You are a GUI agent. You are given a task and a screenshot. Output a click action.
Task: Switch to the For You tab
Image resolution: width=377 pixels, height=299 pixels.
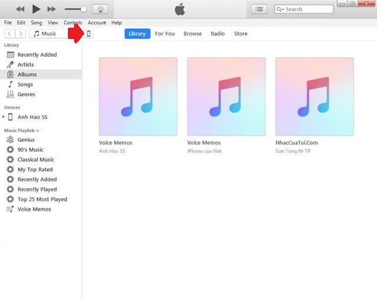point(164,34)
